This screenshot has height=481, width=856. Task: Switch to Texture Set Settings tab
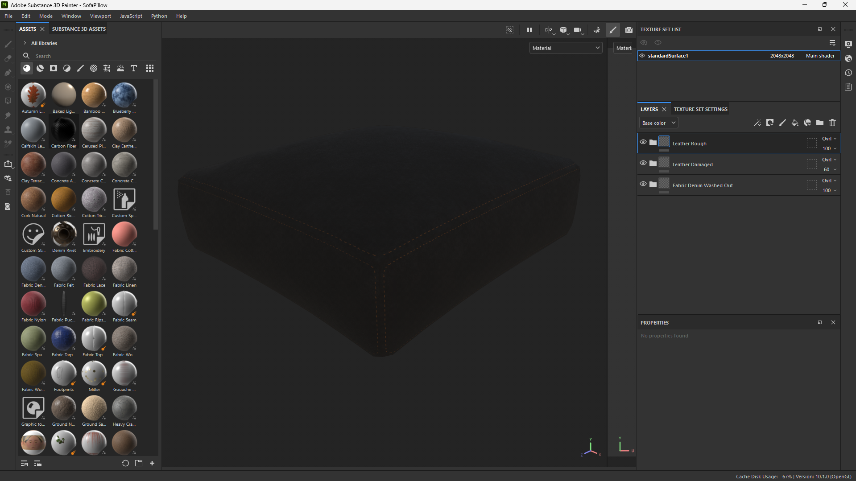point(700,109)
